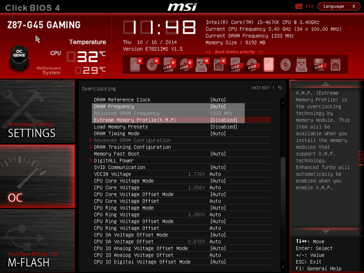The height and width of the screenshot is (273, 364).
Task: Expand Advanced DRAM Configuration submenu
Action: (132, 140)
